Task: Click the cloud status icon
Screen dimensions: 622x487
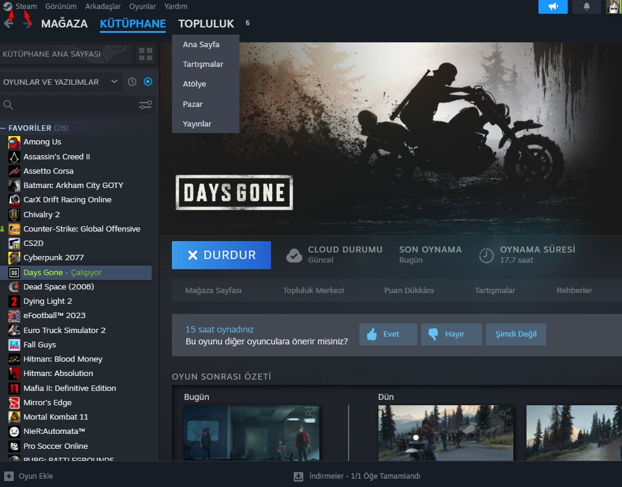Action: [x=294, y=256]
